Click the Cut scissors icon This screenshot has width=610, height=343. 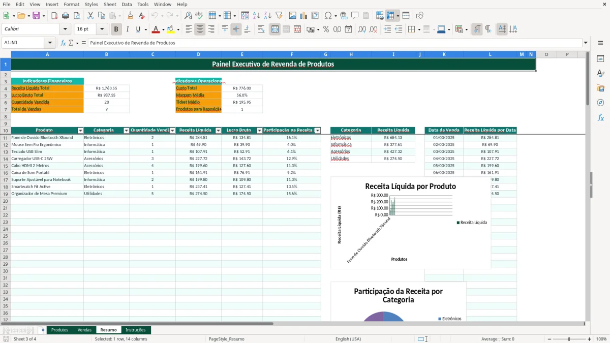[x=90, y=16]
